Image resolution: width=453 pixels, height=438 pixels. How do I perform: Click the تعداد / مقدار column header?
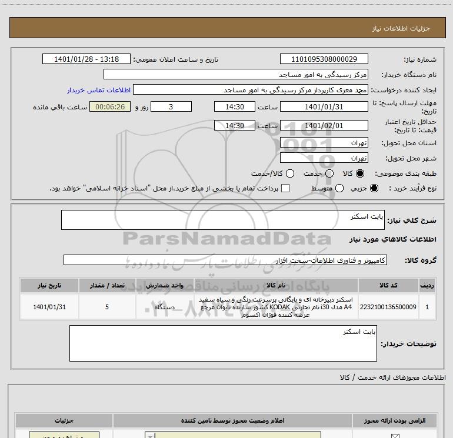pyautogui.click(x=107, y=286)
